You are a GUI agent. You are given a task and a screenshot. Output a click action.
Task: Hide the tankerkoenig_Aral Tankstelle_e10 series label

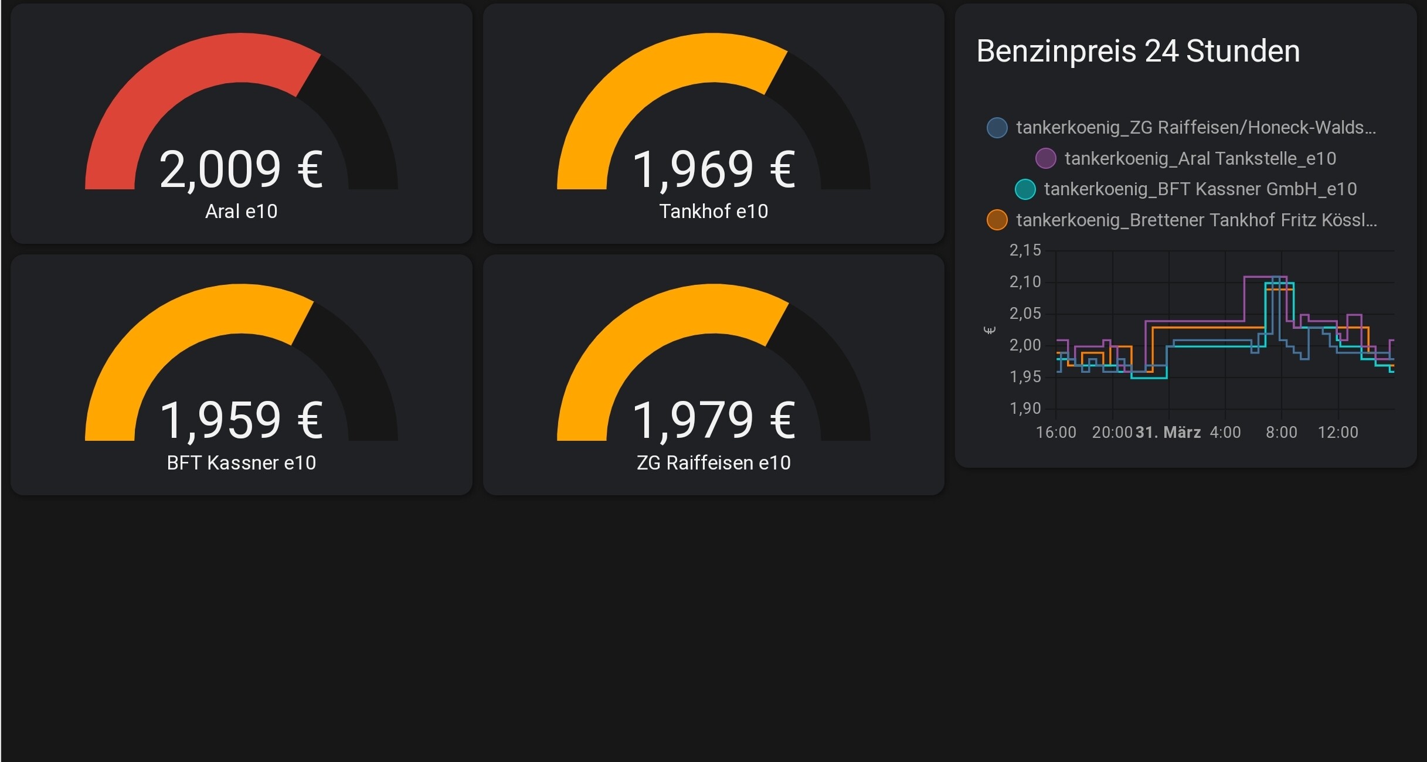pos(1200,158)
